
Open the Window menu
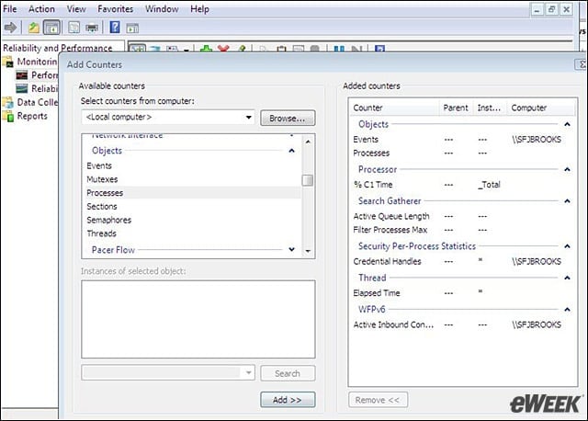click(162, 9)
